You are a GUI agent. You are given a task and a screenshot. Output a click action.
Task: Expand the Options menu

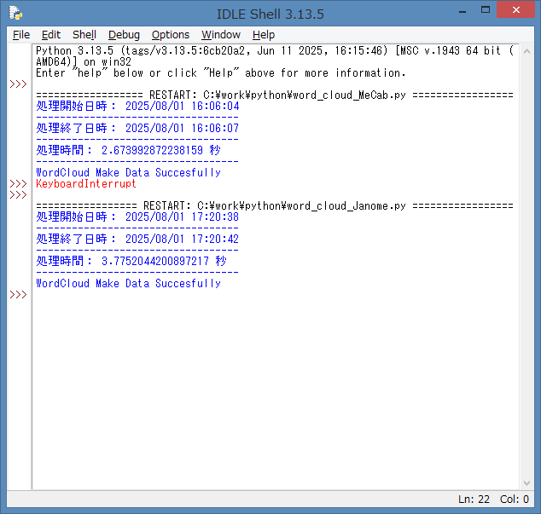pos(171,35)
